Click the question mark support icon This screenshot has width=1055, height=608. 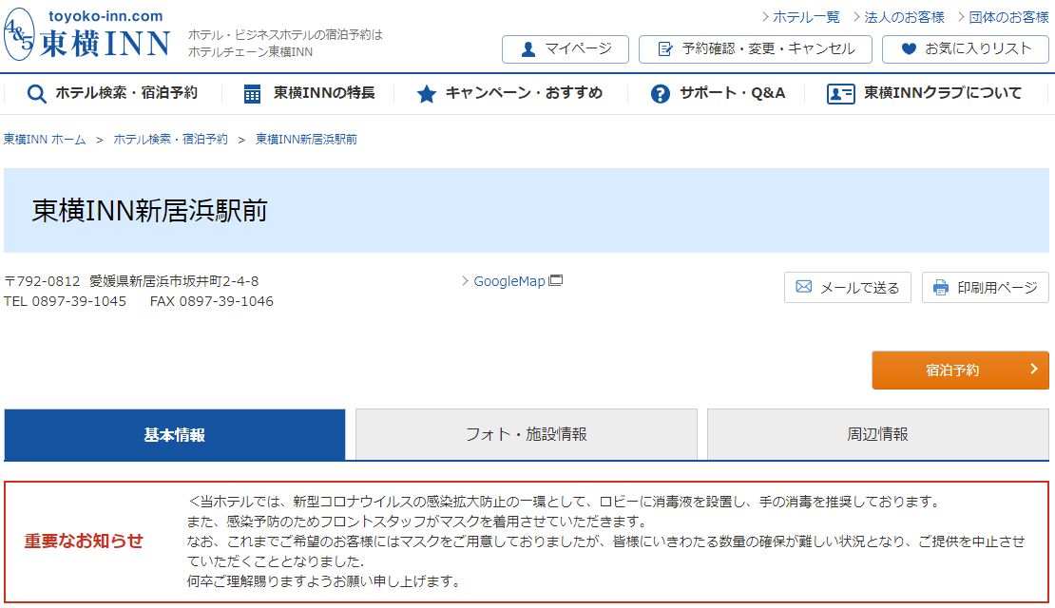tap(661, 93)
